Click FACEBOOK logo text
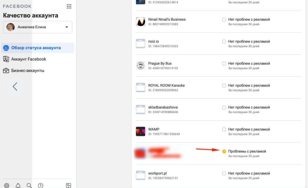This screenshot has width=308, height=188. coord(17,6)
